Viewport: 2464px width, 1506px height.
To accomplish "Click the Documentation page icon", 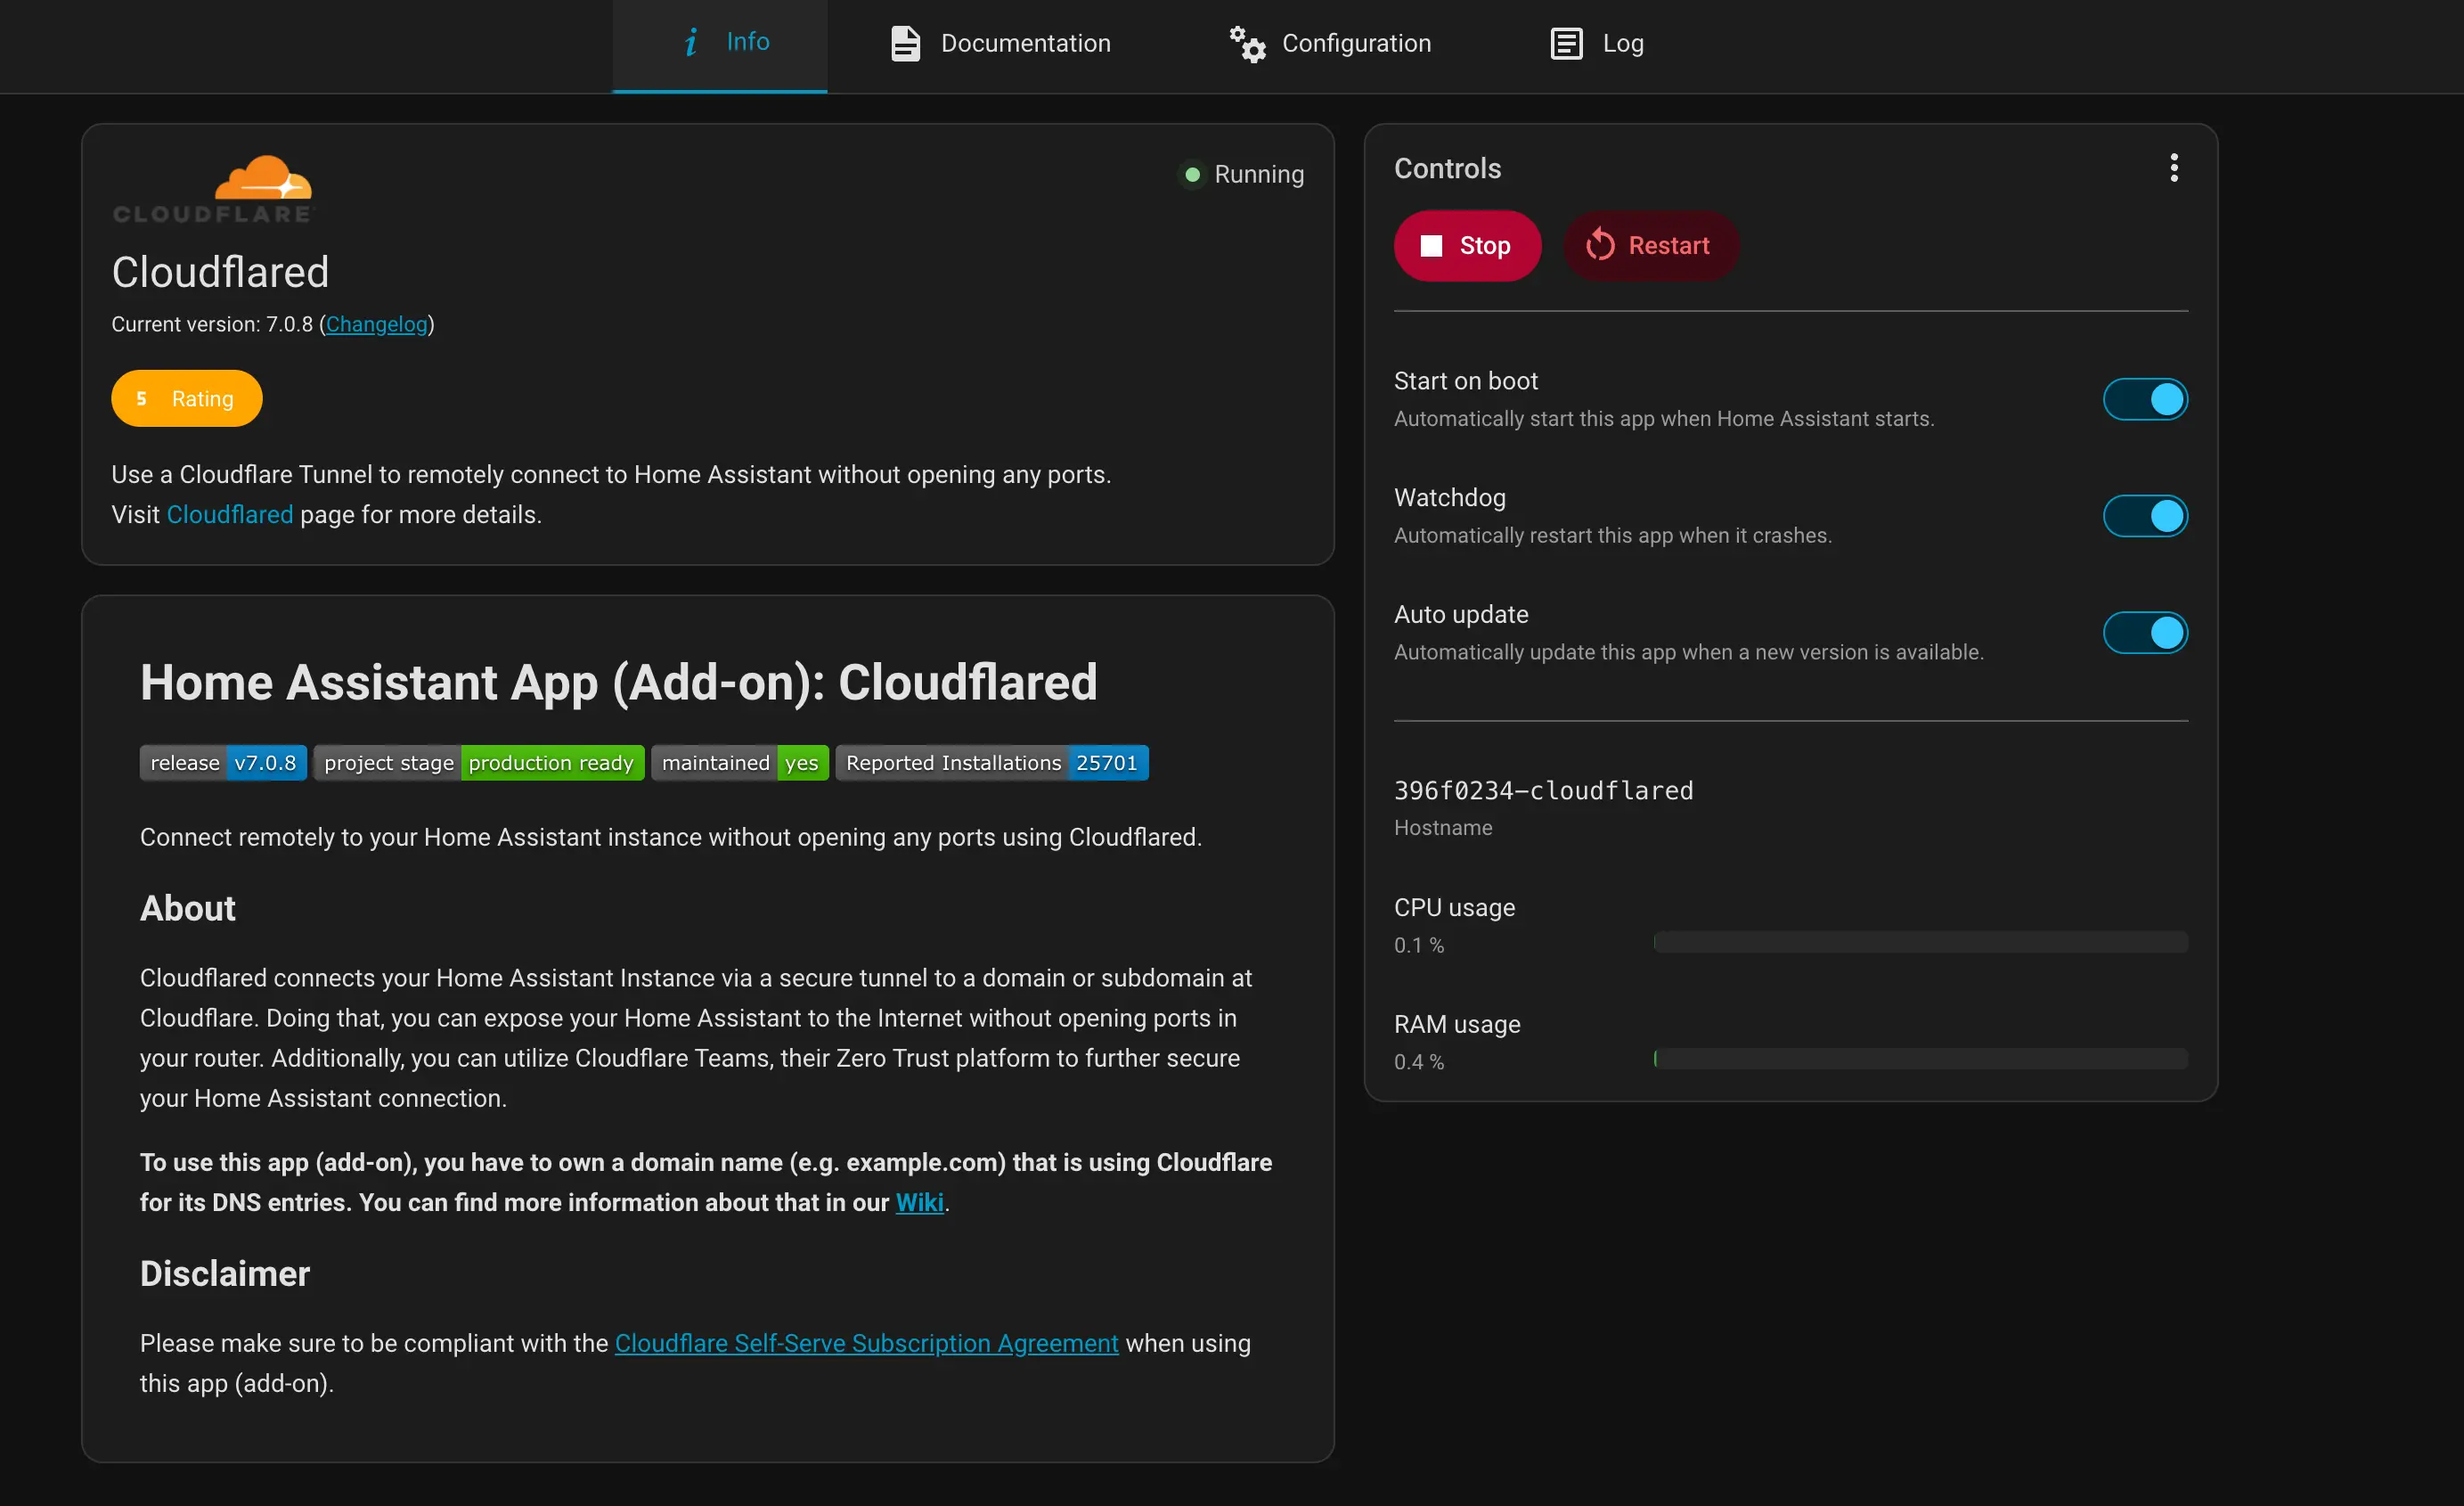I will pyautogui.click(x=905, y=43).
